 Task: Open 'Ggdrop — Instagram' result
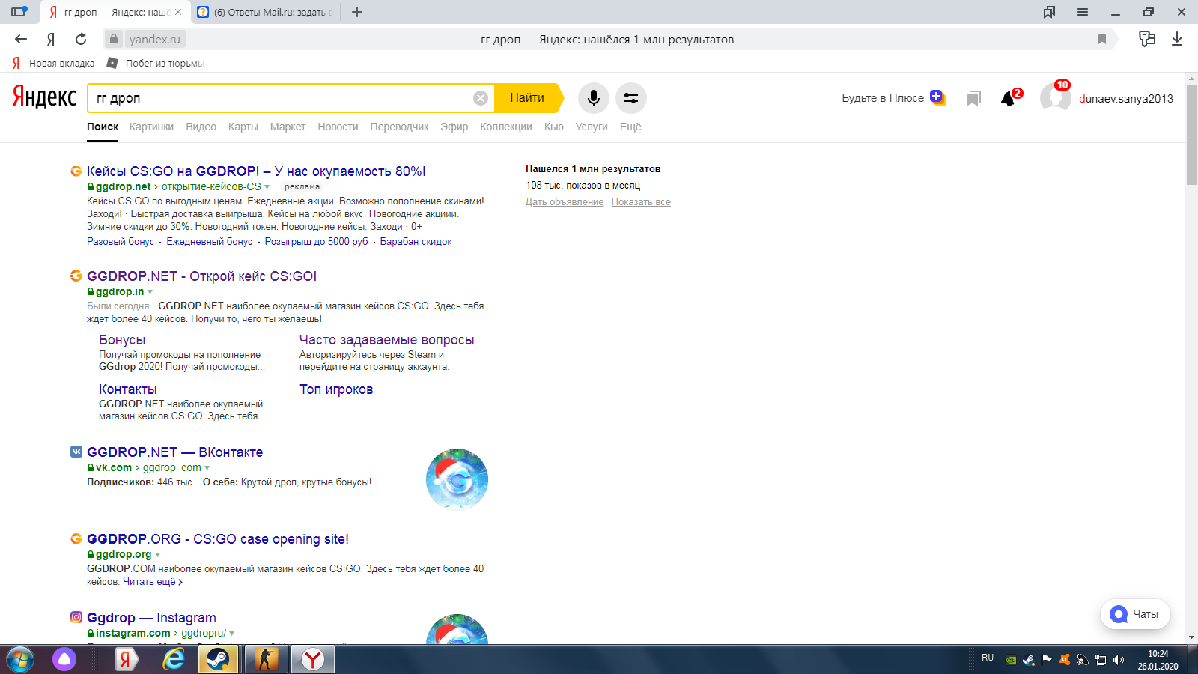tap(151, 618)
